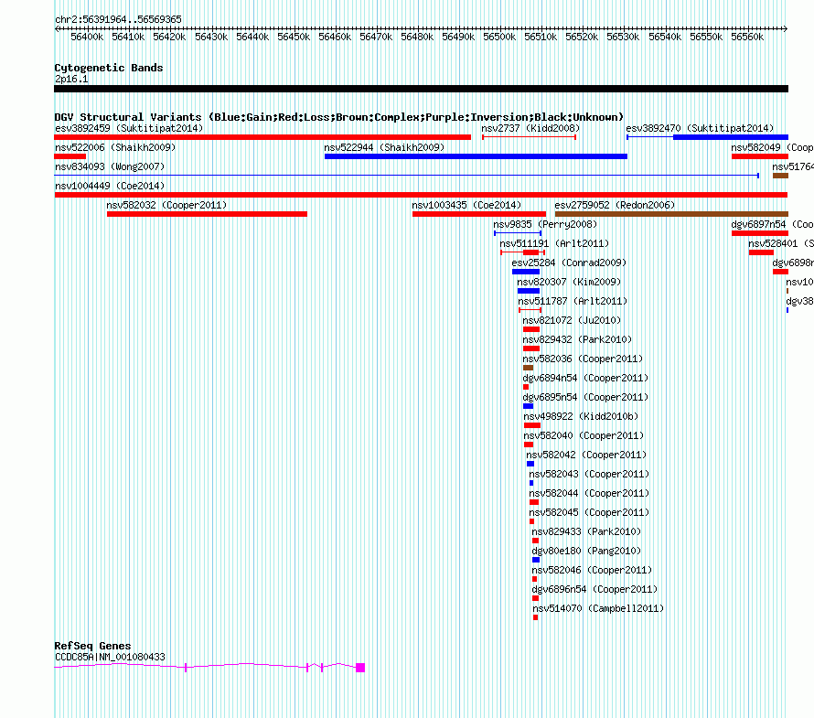Screen dimensions: 814x718
Task: Click the red bar under nsv1003435
Action: [479, 214]
